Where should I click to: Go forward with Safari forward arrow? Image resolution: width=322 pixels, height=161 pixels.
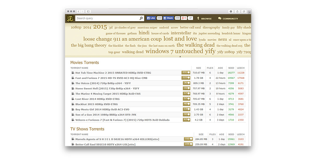pyautogui.click(x=82, y=12)
